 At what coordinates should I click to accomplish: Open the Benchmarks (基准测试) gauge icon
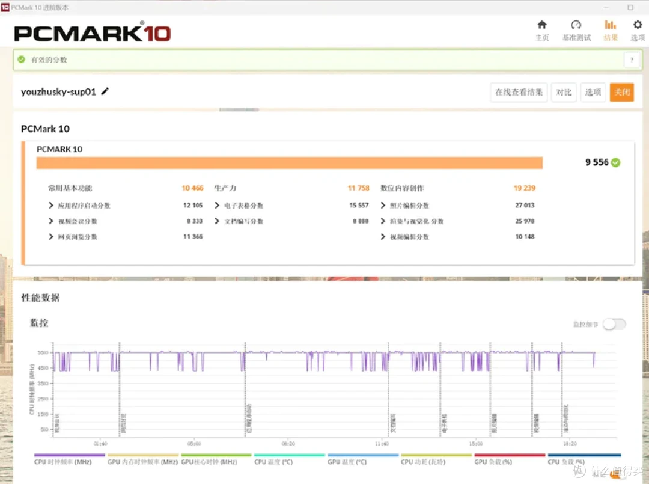pyautogui.click(x=576, y=25)
